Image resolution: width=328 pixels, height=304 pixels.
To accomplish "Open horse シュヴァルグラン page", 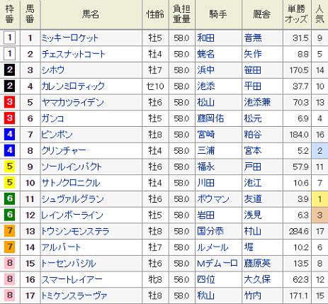I will pyautogui.click(x=72, y=199).
